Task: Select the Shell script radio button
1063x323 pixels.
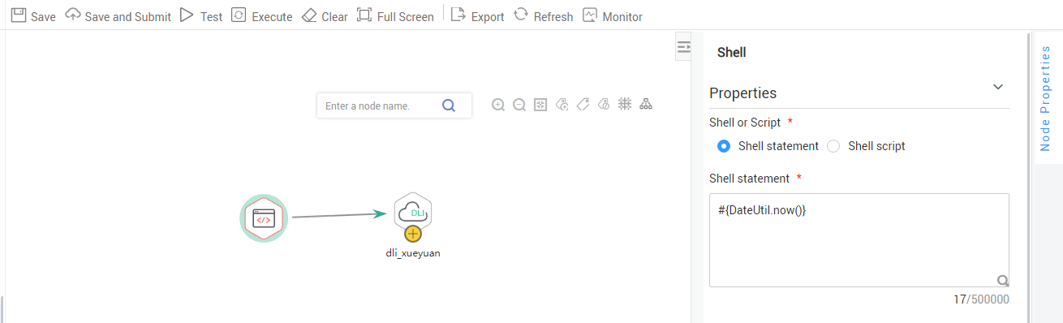Action: [833, 146]
